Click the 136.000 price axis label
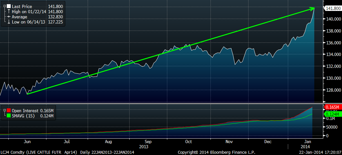342x155 pixels. 332,43
